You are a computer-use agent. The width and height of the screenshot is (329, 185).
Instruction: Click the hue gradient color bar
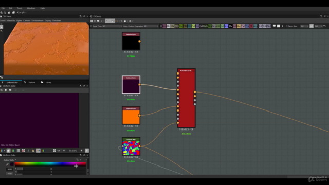pyautogui.click(x=50, y=164)
